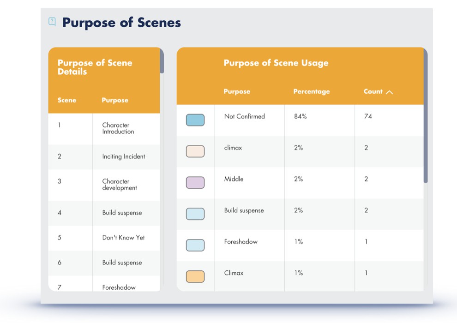Image resolution: width=457 pixels, height=323 pixels.
Task: Sort by the Purpose header in Usage table
Action: (x=237, y=92)
